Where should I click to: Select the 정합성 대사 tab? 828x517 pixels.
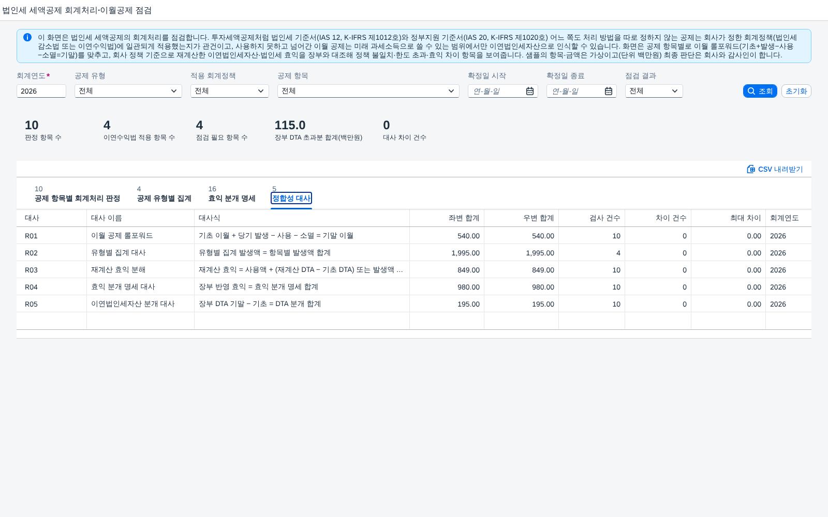point(291,199)
